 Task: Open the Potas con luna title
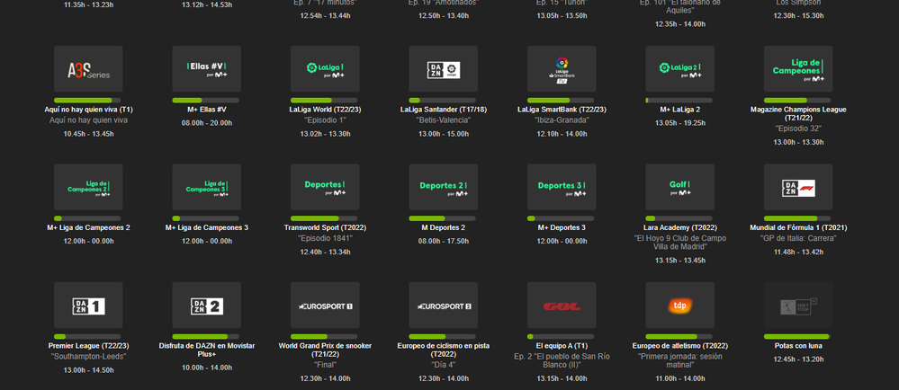(x=798, y=346)
